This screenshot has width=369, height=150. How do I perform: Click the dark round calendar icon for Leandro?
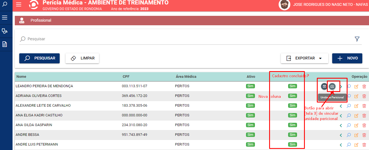[x=324, y=86]
